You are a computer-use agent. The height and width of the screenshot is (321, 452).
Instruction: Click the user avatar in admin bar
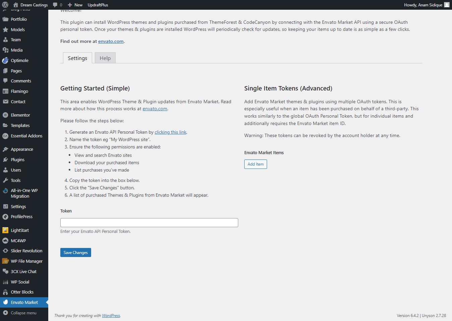(x=447, y=5)
